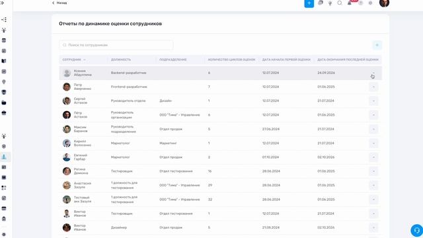Open the lightbulb ideas icon in the top bar
Image resolution: width=423 pixels, height=238 pixels.
[330, 3]
